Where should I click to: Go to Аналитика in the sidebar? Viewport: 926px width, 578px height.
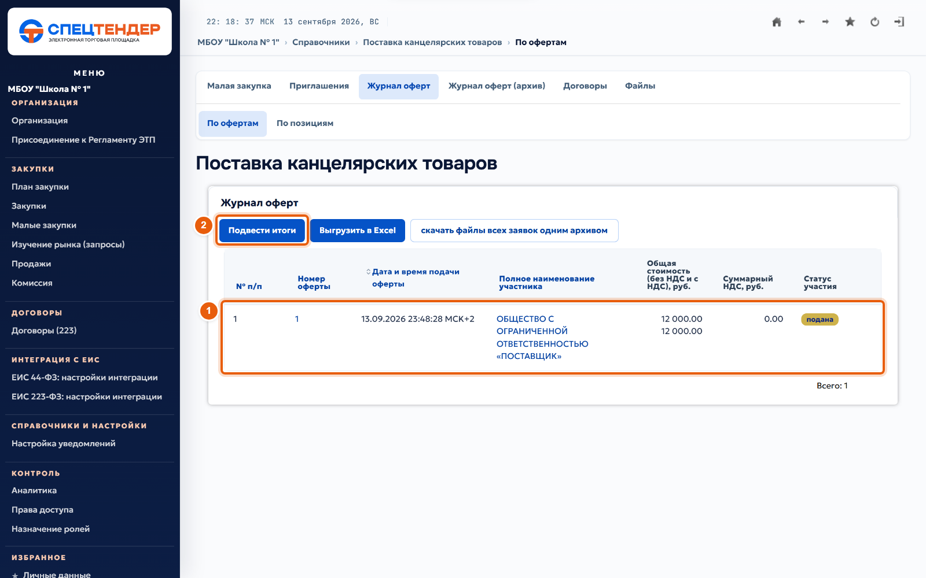coord(34,491)
